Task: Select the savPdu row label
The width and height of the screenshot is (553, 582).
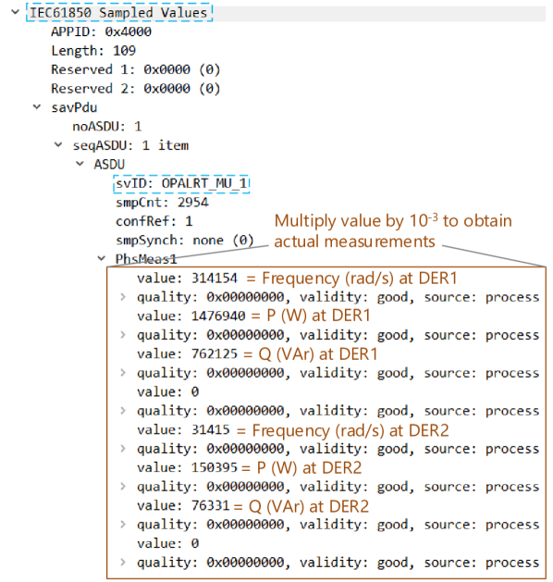Action: 74,107
